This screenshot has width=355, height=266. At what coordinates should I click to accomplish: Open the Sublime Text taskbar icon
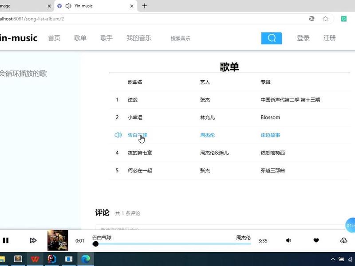pyautogui.click(x=18, y=259)
